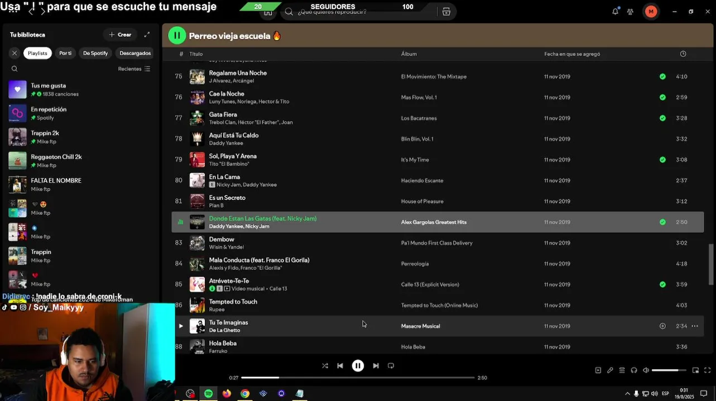The height and width of the screenshot is (401, 716).
Task: Click the Dembow album cover thumbnail
Action: point(197,243)
